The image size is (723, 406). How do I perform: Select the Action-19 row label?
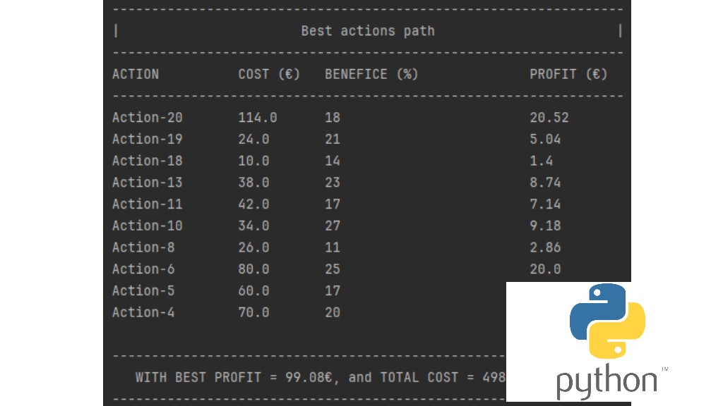click(x=147, y=139)
